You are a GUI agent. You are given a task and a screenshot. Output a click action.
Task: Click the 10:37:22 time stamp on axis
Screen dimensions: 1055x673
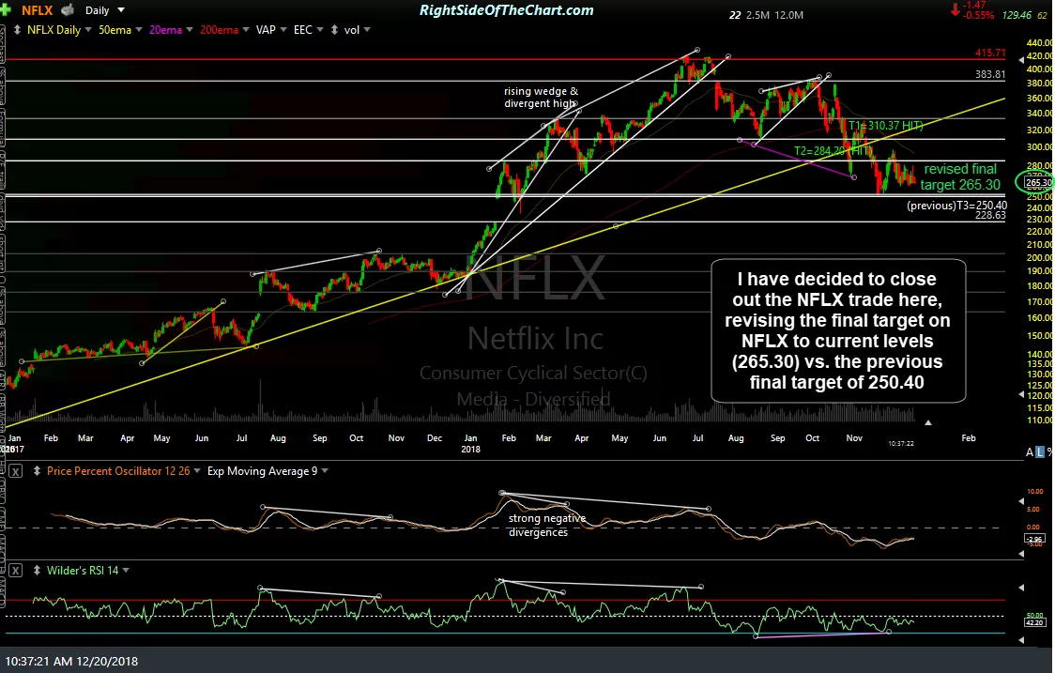(x=901, y=444)
